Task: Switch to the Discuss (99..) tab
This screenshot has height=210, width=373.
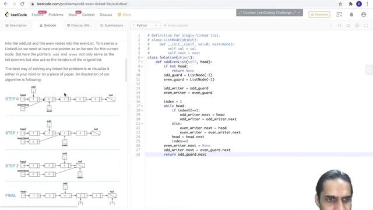Action: pyautogui.click(x=79, y=26)
